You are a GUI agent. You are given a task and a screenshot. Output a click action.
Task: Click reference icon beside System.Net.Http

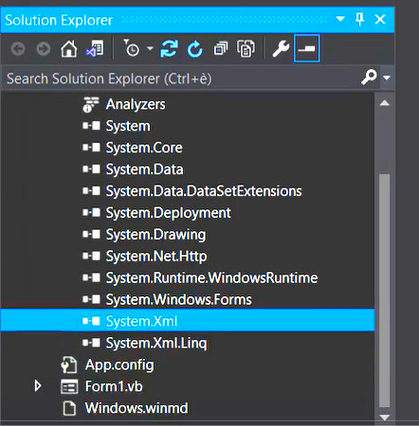(x=91, y=257)
